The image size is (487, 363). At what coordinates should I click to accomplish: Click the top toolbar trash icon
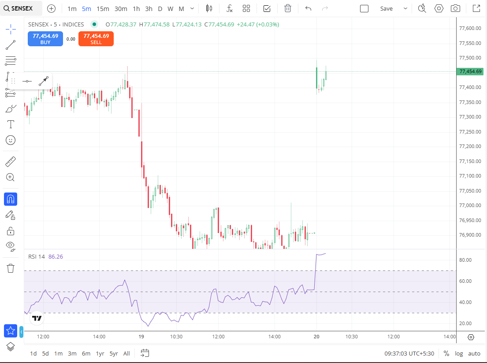288,8
